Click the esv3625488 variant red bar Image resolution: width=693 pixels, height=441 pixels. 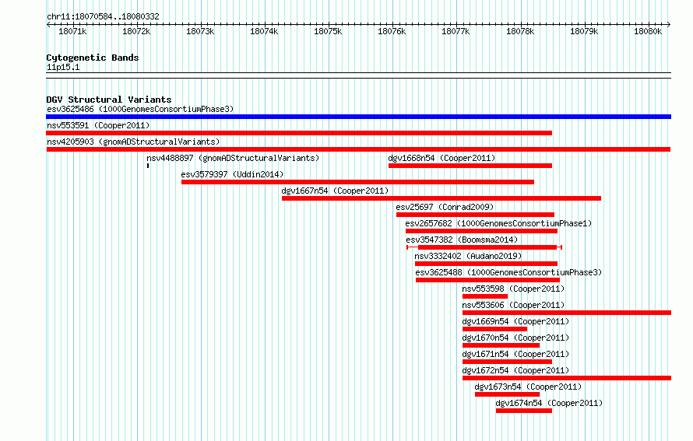[487, 280]
